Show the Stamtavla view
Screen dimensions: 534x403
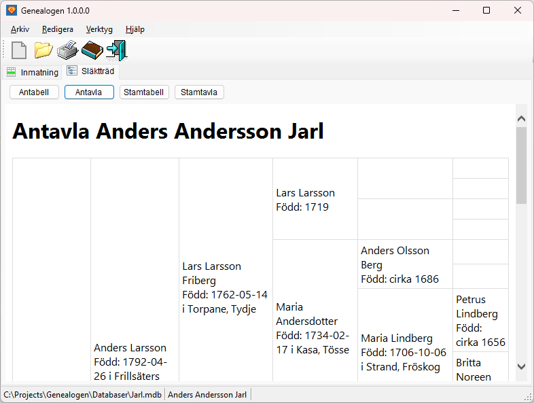199,92
